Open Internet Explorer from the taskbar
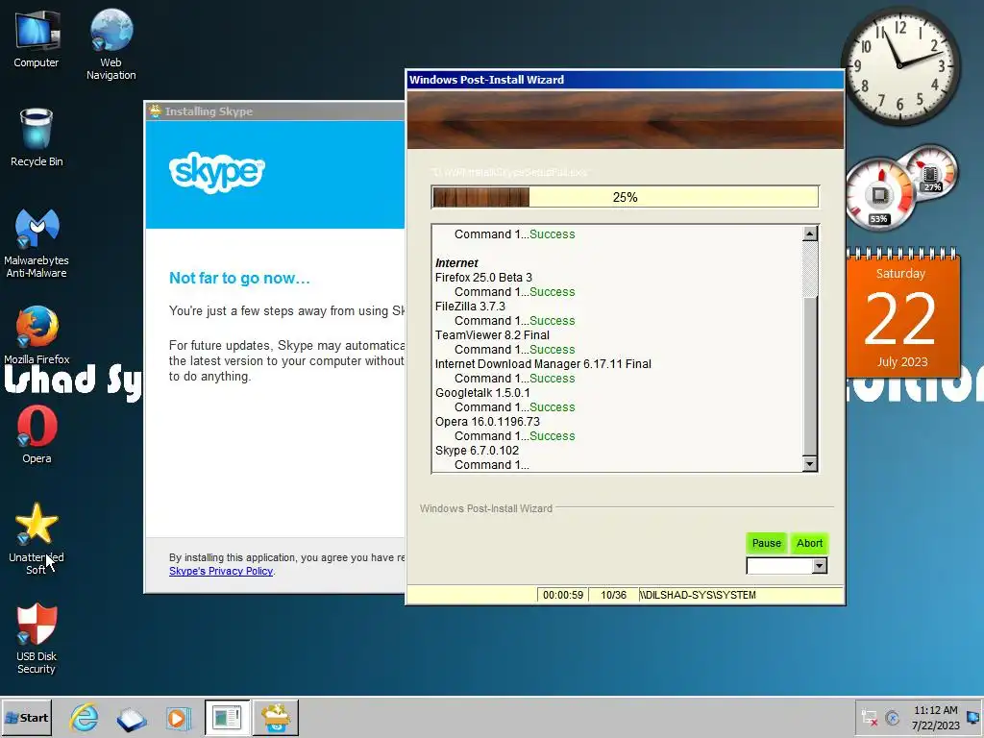The height and width of the screenshot is (738, 984). (x=85, y=717)
